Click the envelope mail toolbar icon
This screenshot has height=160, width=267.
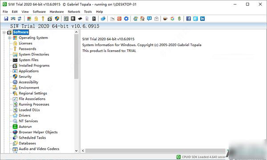(x=156, y=19)
